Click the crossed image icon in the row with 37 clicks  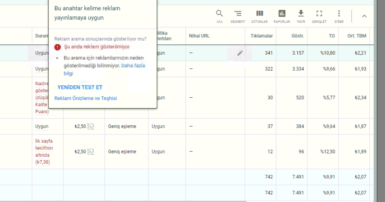(x=91, y=127)
